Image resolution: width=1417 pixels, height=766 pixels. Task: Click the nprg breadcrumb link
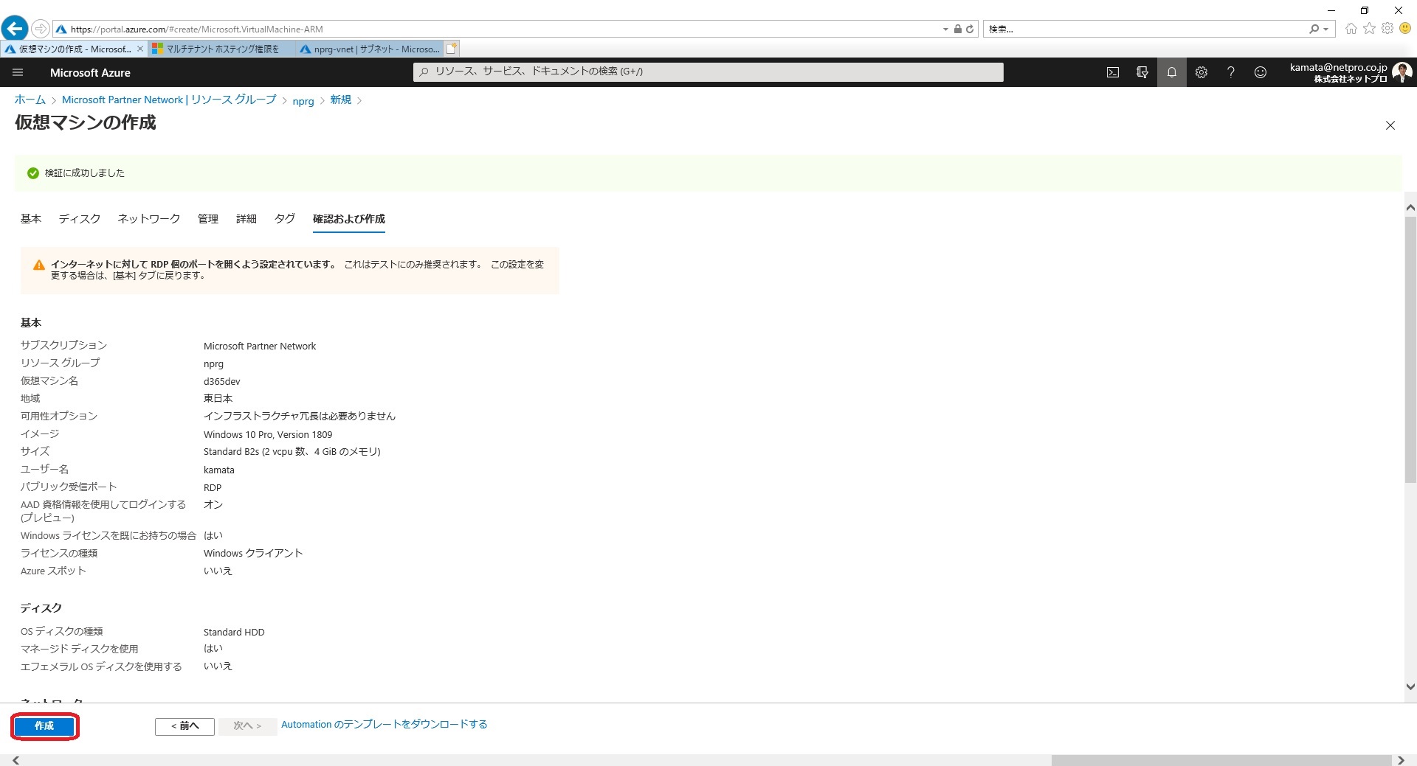tap(303, 101)
